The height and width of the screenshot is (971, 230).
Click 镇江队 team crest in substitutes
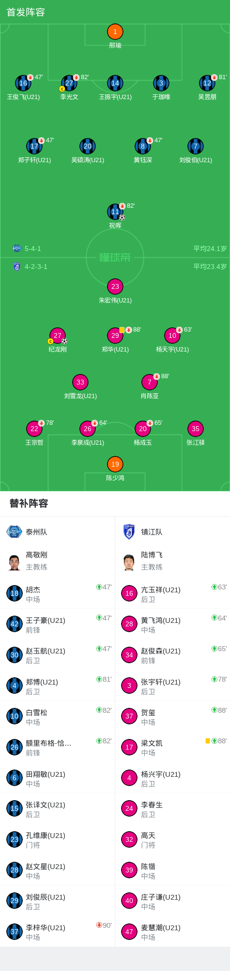click(129, 532)
